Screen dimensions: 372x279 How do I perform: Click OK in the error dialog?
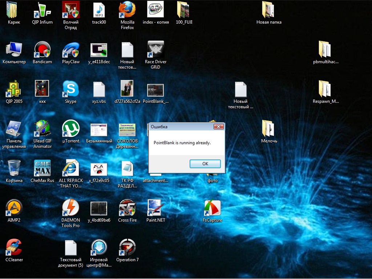click(205, 164)
